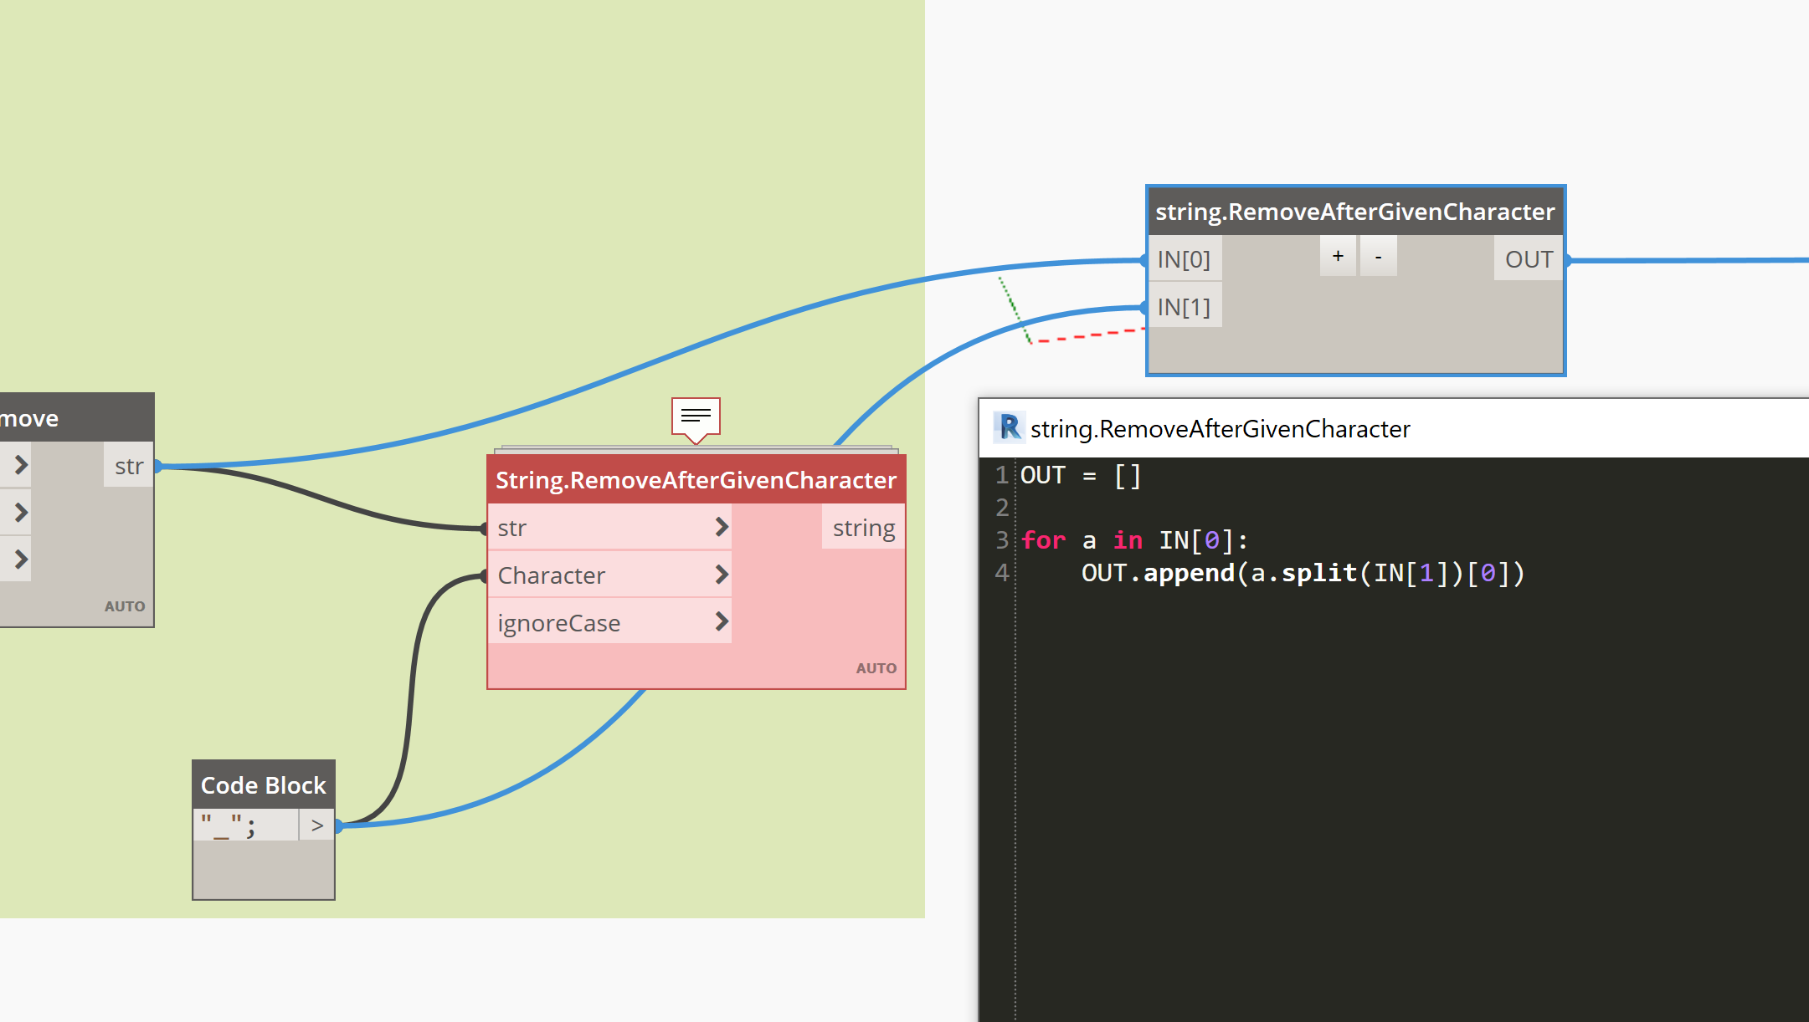Click top chevron on left node
The height and width of the screenshot is (1022, 1809).
[x=20, y=465]
